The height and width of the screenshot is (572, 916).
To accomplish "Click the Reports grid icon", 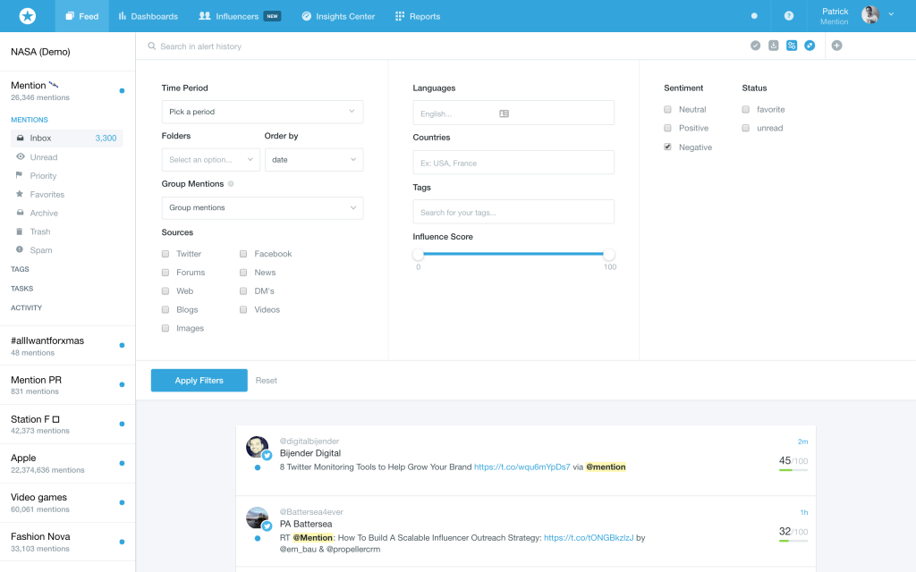I will [400, 16].
